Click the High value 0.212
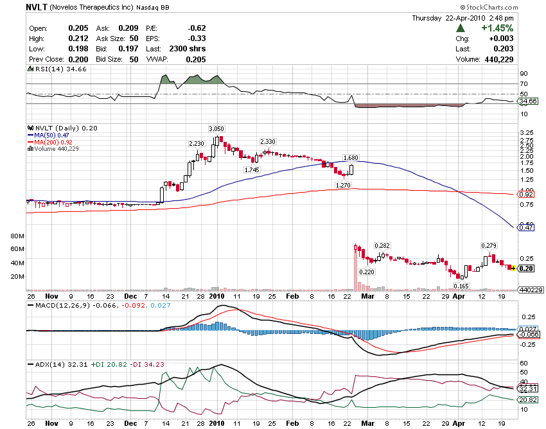This screenshot has height=429, width=546. [x=78, y=39]
